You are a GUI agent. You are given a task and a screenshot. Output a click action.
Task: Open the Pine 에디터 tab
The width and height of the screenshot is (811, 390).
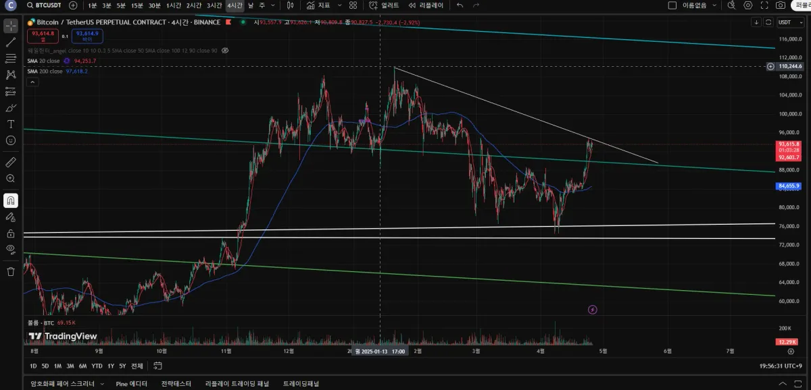[132, 383]
